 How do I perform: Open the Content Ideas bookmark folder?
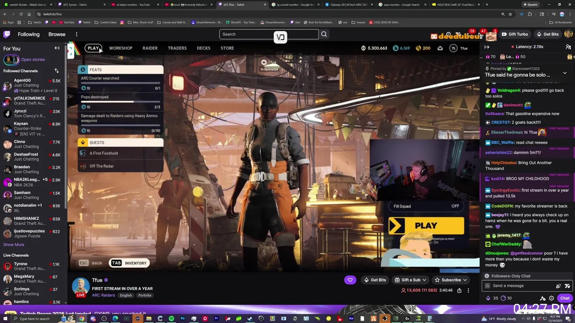(x=105, y=22)
